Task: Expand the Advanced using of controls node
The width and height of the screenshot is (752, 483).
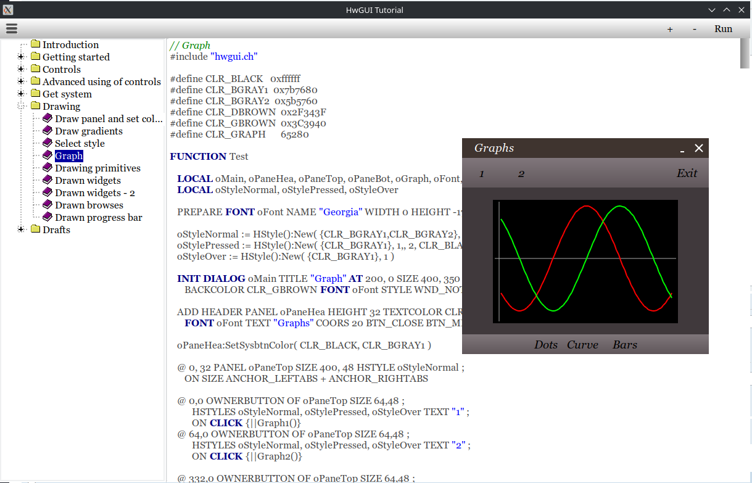Action: [22, 81]
